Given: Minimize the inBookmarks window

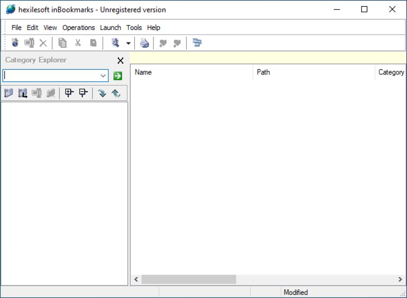Looking at the screenshot, I should (x=337, y=10).
